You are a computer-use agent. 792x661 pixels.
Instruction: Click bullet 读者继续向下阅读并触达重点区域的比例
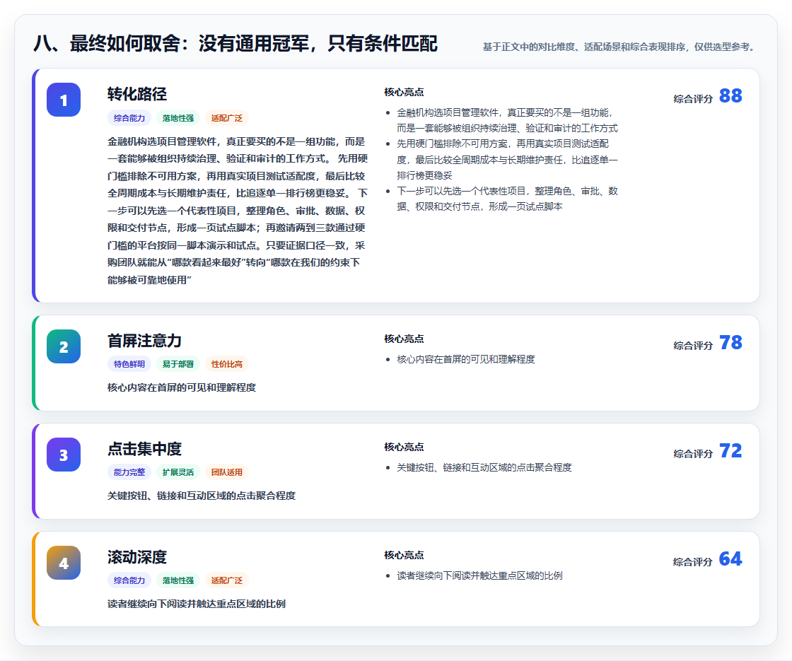point(480,575)
